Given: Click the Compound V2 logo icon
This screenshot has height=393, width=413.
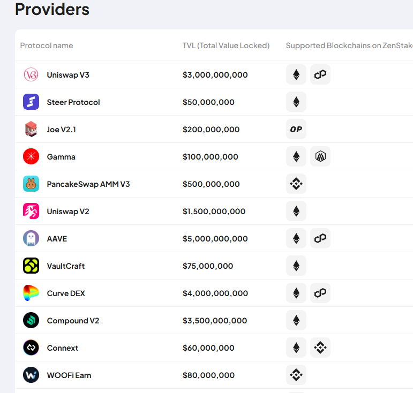Looking at the screenshot, I should coord(31,321).
